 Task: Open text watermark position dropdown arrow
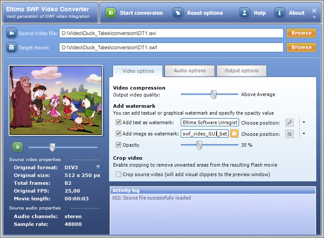(304, 122)
